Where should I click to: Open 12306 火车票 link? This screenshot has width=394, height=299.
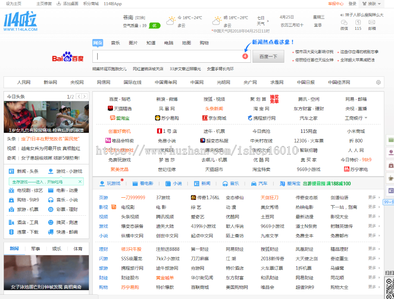click(x=309, y=141)
